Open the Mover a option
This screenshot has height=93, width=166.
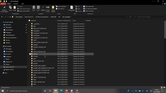click(x=34, y=9)
